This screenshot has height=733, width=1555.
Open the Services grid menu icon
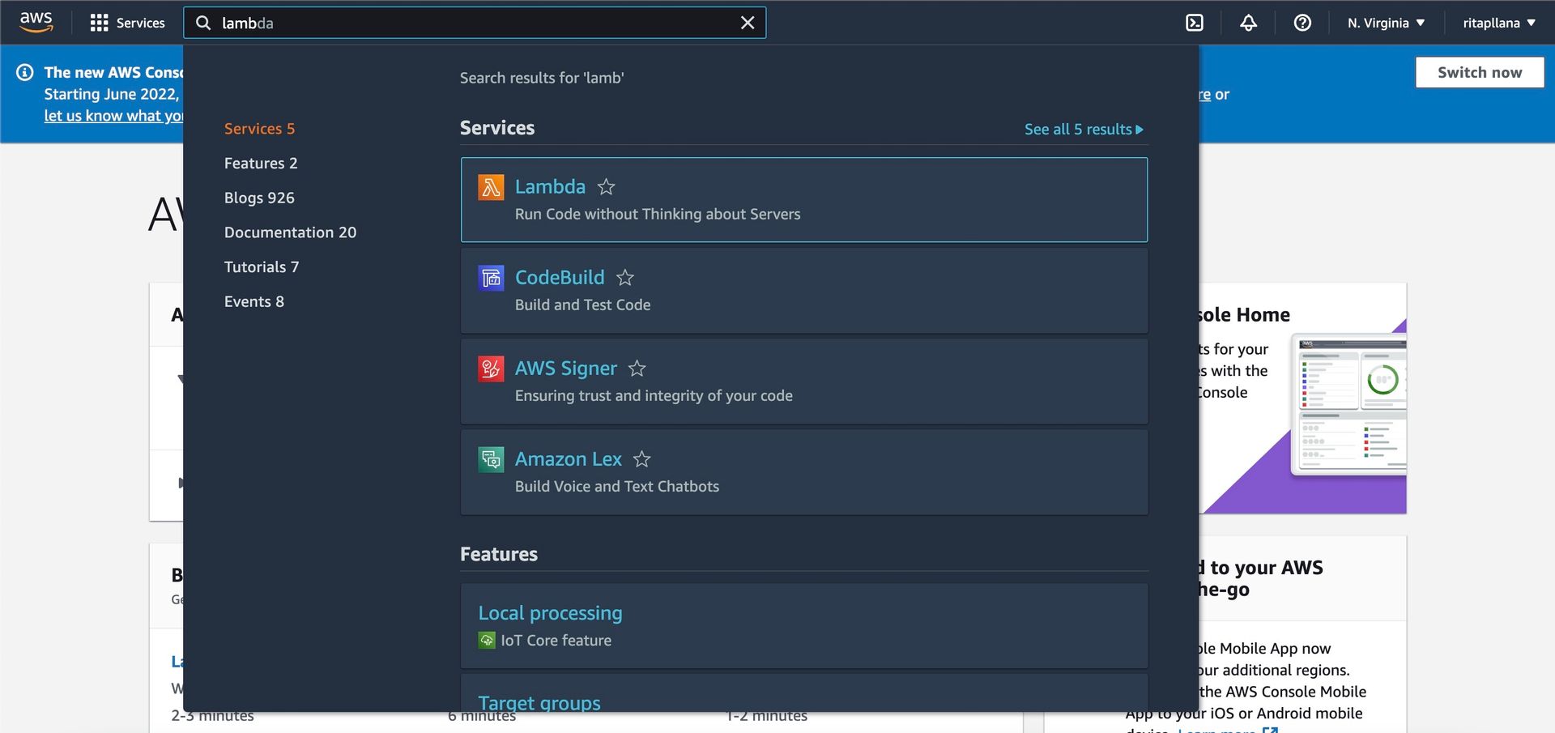pos(99,23)
